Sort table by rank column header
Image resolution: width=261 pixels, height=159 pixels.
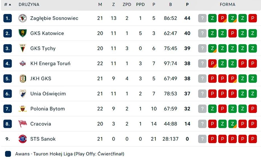pyautogui.click(x=8, y=5)
